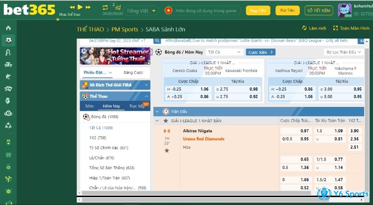The height and width of the screenshot is (205, 373).
Task: Click the Nạp Tiền button
Action: (258, 10)
